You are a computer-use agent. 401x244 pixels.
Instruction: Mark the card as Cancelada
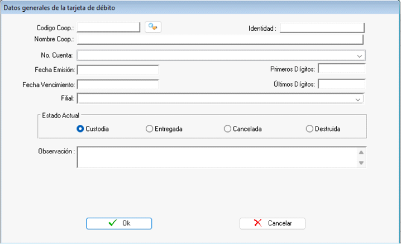[x=227, y=129]
